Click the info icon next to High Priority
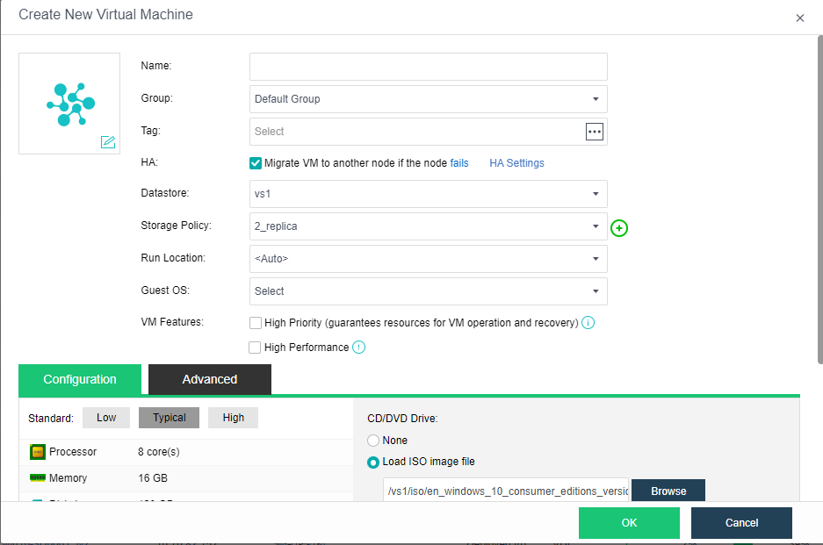This screenshot has height=545, width=823. pos(588,323)
